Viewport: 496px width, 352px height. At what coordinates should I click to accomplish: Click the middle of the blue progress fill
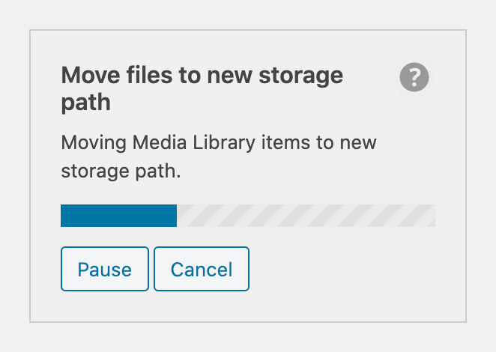pyautogui.click(x=118, y=216)
